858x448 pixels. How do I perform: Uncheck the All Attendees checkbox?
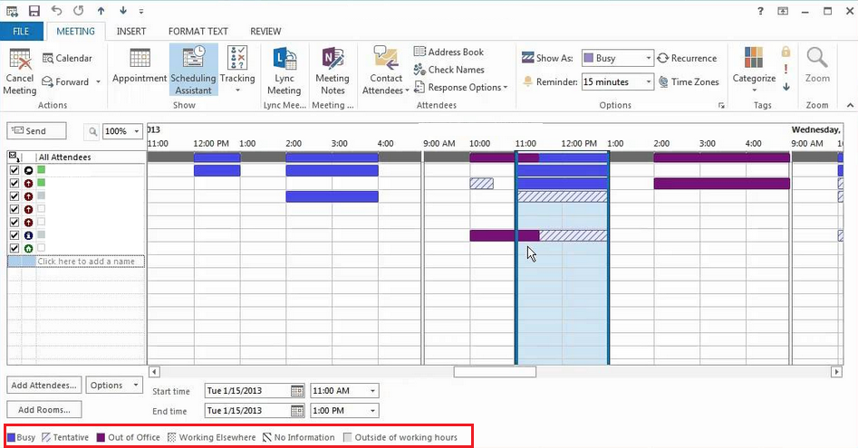pyautogui.click(x=13, y=157)
